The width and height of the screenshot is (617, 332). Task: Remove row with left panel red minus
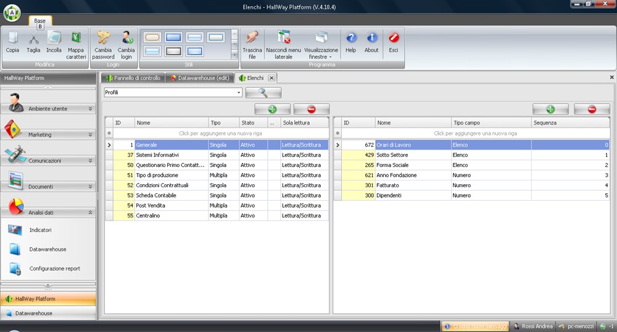click(311, 109)
